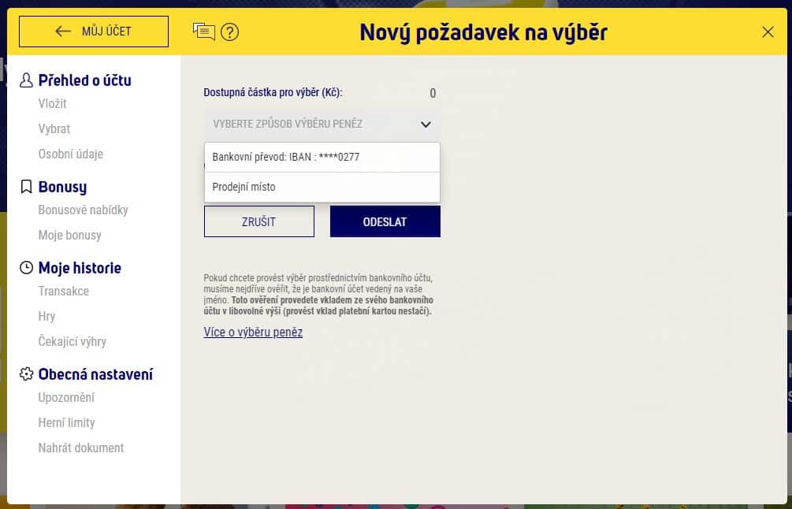Click the Obecná nastavení heading
The image size is (792, 509).
click(x=95, y=374)
